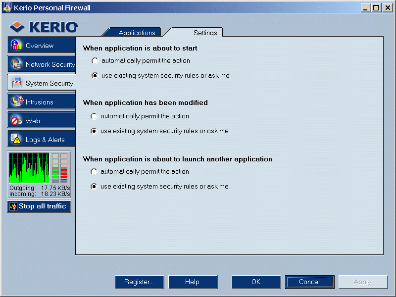Click the Register... button
The width and height of the screenshot is (396, 297).
tap(140, 282)
